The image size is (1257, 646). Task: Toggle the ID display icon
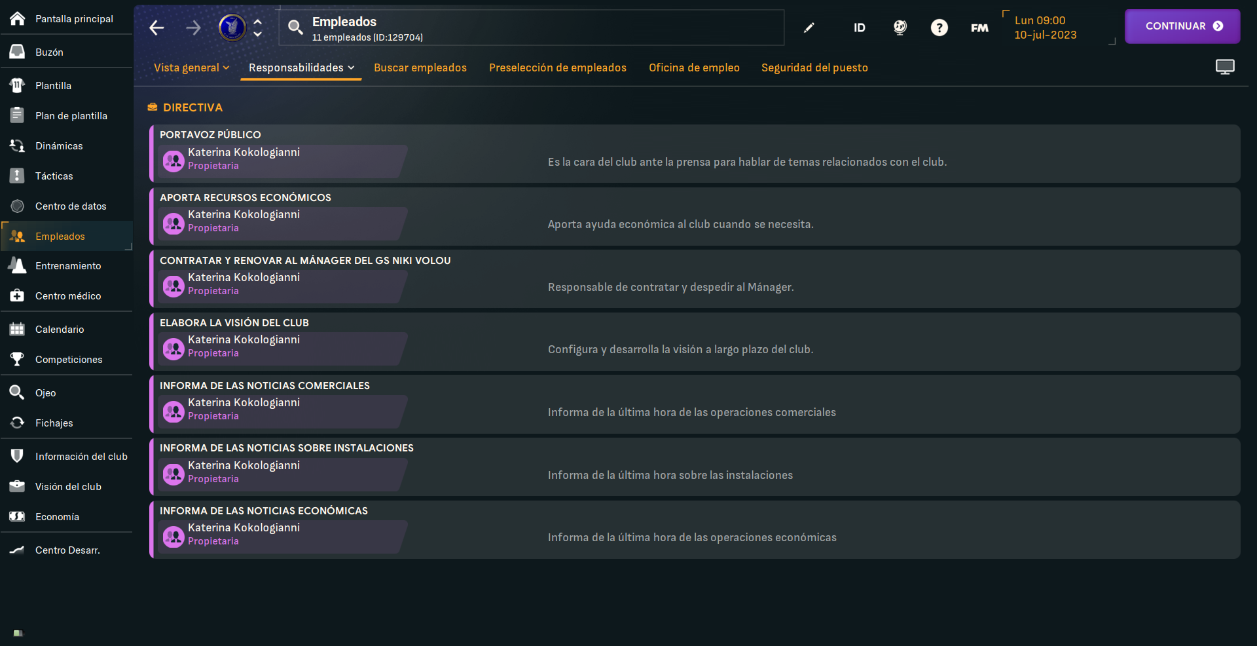point(860,28)
